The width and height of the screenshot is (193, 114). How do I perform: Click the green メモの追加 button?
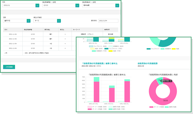pyautogui.click(x=9, y=67)
